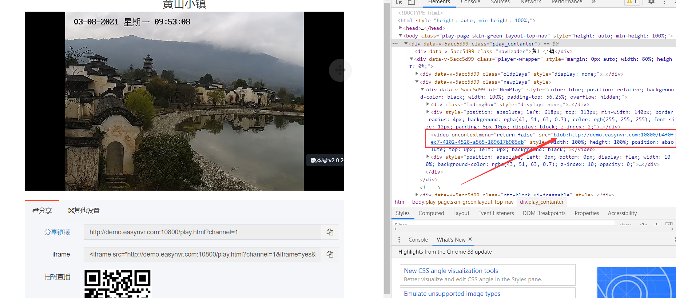Open the warning count badge
The width and height of the screenshot is (676, 298).
click(x=632, y=2)
